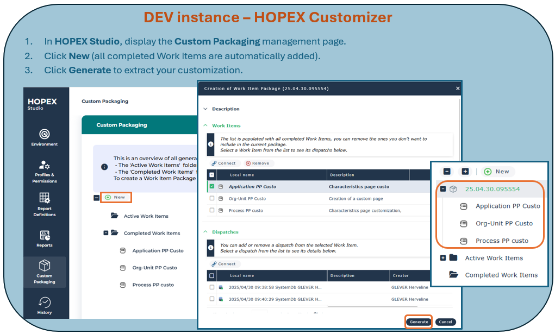
Task: Sort by the Local name column header
Action: tap(242, 175)
